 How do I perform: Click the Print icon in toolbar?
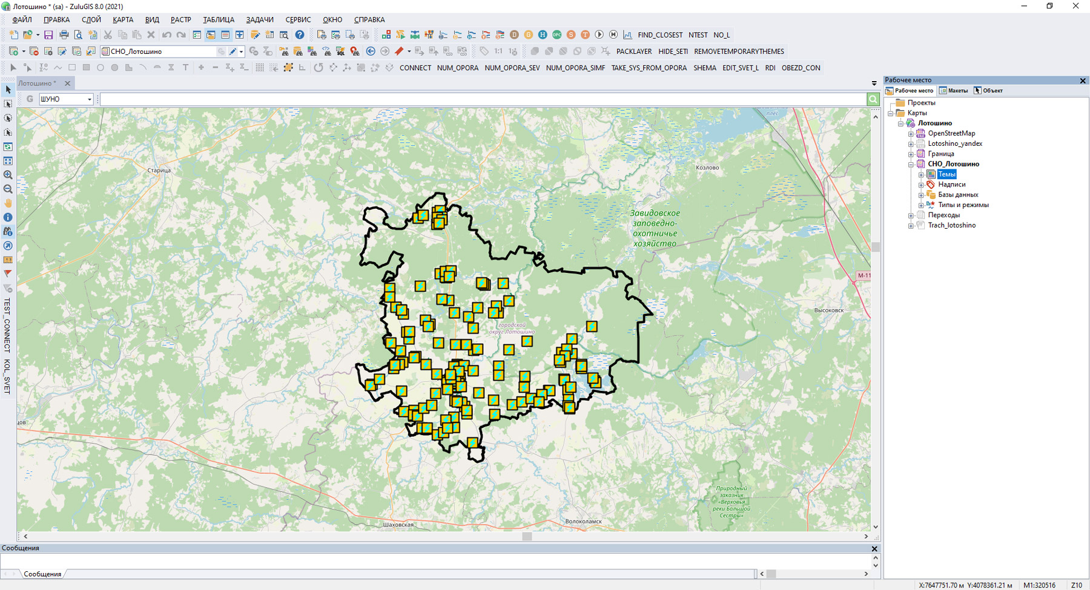coord(64,35)
